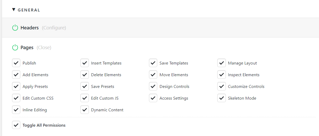The height and width of the screenshot is (136, 319).
Task: Toggle All Permissions checkbox
Action: (16, 125)
